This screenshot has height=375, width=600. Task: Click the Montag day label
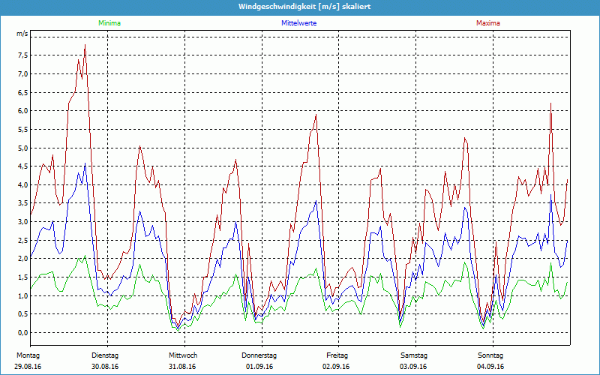28,355
